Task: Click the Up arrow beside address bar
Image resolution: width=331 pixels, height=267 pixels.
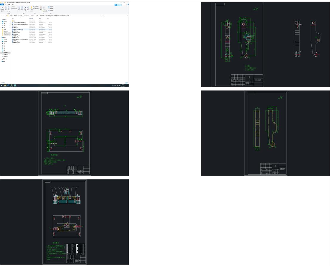Action: tap(6, 16)
